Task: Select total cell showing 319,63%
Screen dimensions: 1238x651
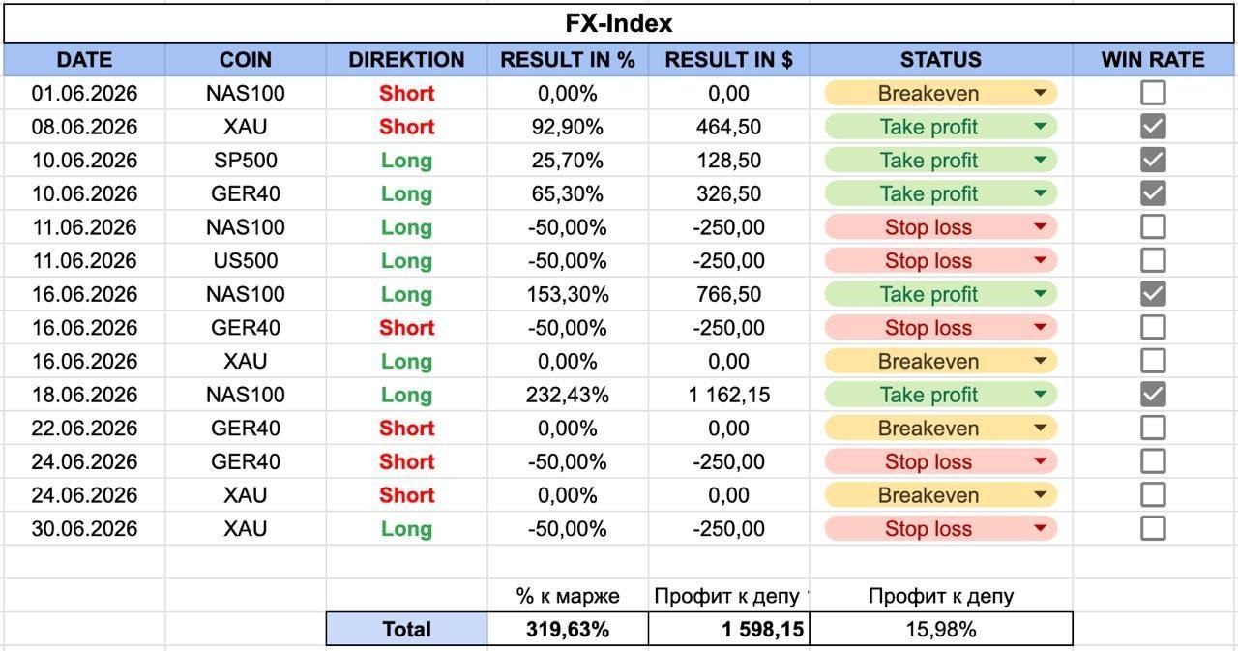Action: (x=568, y=629)
